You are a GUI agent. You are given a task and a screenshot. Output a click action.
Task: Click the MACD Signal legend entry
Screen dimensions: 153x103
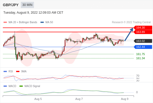click(x=30, y=86)
